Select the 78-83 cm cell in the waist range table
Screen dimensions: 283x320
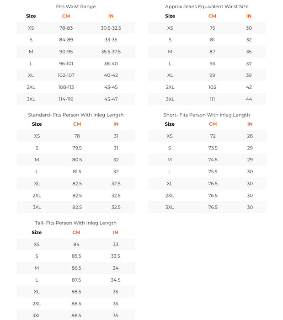(66, 28)
